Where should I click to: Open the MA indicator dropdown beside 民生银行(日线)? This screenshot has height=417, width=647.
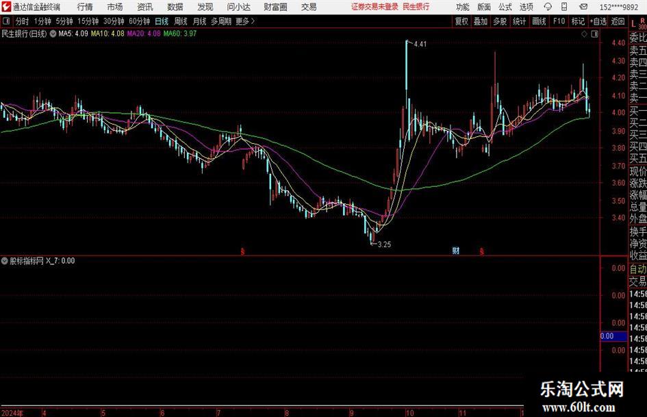53,34
